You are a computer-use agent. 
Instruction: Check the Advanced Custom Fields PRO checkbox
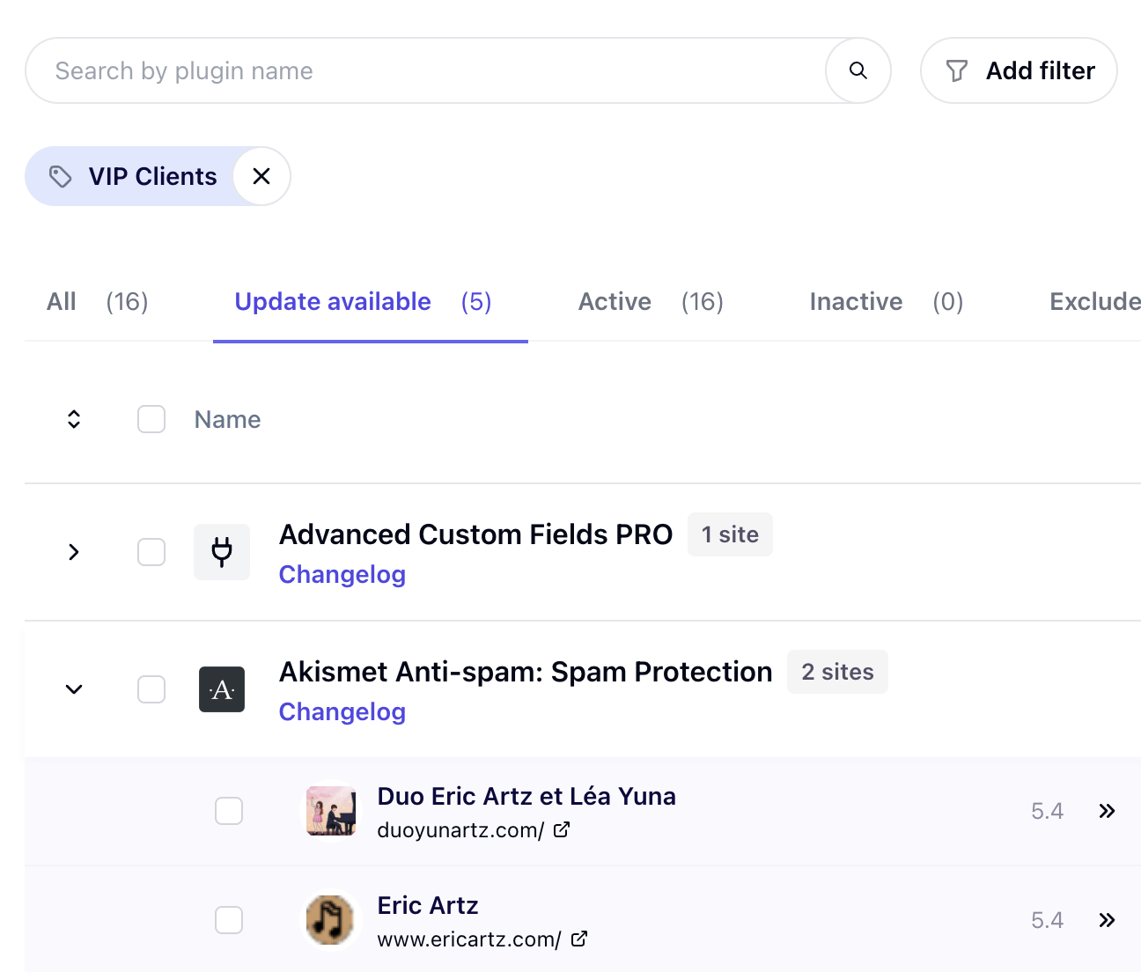(x=151, y=552)
